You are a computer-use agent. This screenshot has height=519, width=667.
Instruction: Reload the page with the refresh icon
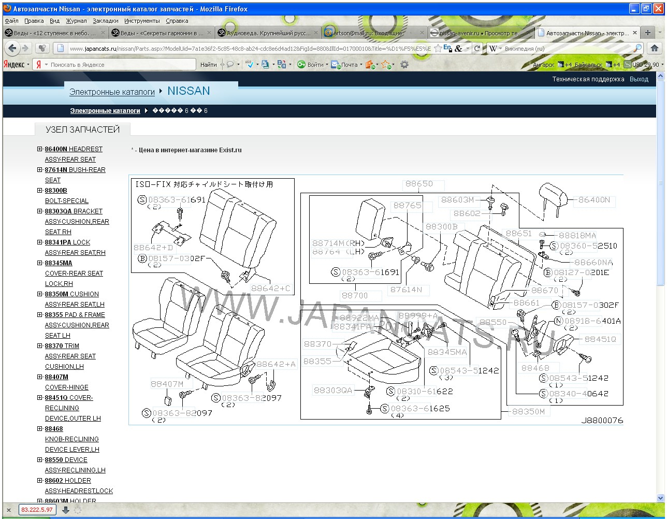pyautogui.click(x=477, y=48)
